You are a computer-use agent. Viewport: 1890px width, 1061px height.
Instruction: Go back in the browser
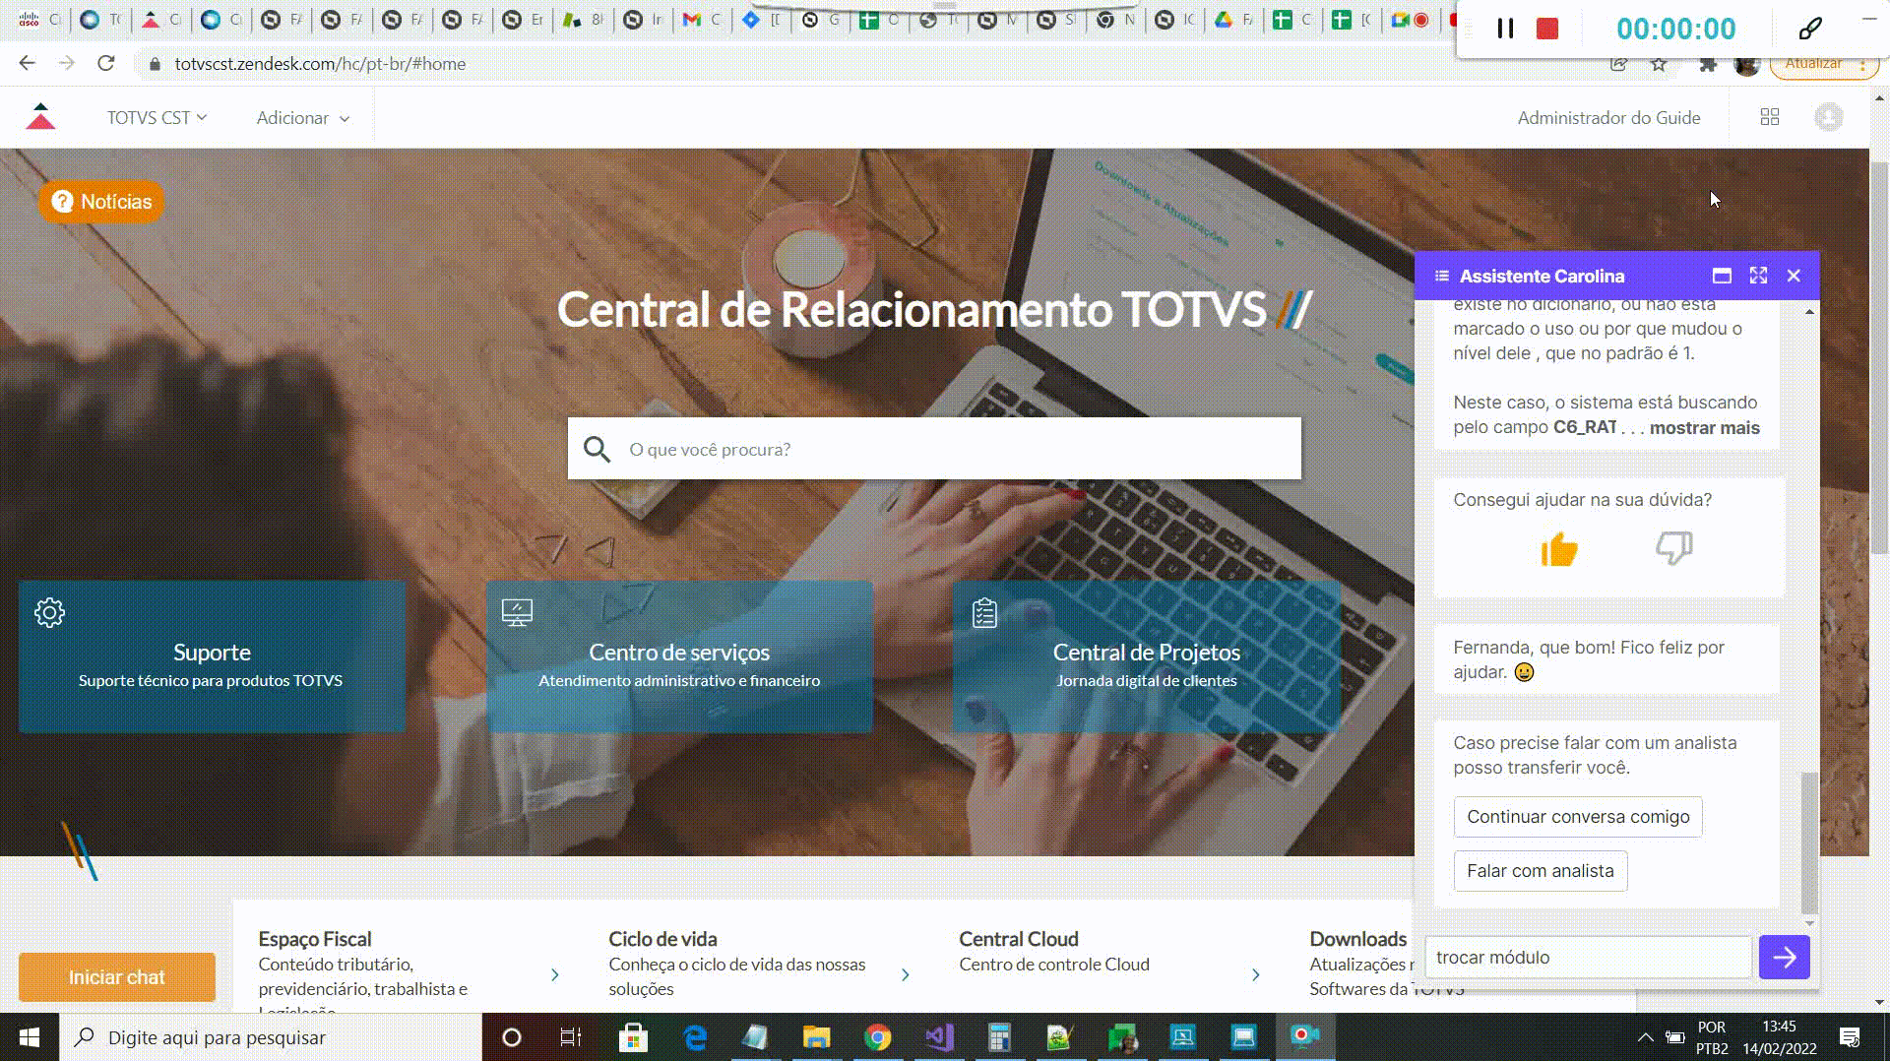pyautogui.click(x=27, y=63)
